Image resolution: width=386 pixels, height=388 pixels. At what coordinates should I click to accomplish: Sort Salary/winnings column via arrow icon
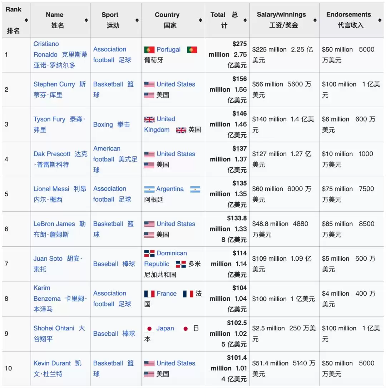tap(315, 20)
